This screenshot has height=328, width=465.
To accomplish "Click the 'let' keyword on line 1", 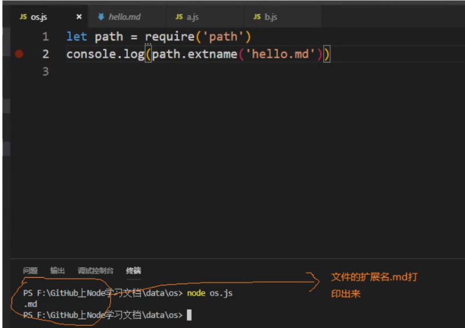I will (x=76, y=37).
